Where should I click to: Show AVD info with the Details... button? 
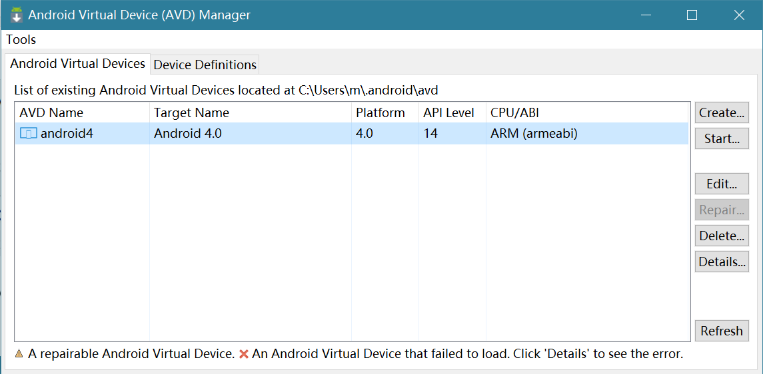[722, 262]
